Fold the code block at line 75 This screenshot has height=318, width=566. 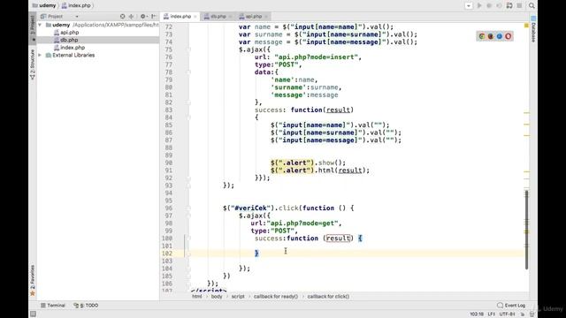click(188, 49)
